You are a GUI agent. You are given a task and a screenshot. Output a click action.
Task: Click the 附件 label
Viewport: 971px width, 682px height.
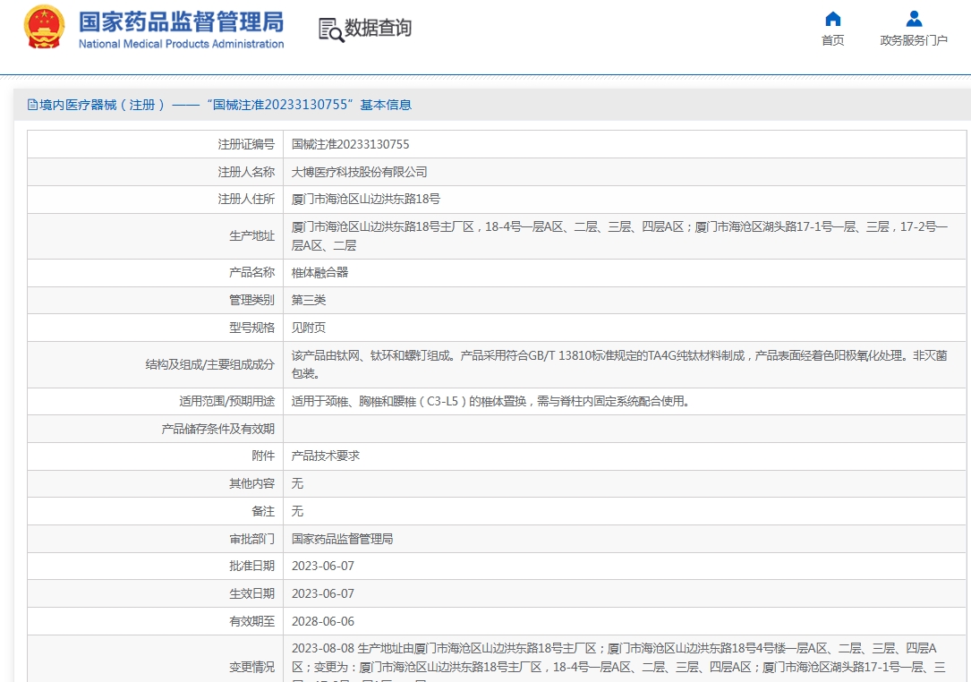pos(263,456)
